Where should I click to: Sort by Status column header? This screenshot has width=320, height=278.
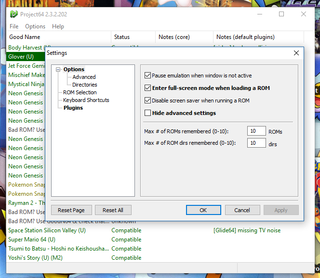click(133, 37)
